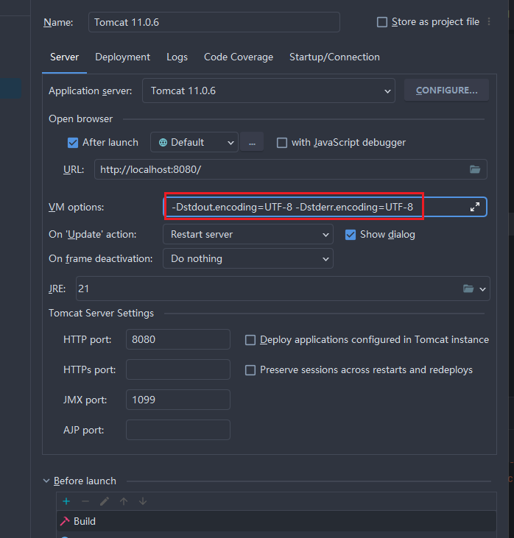Screen dimensions: 514x538
Task: Switch to the Server tab
Action: pyautogui.click(x=64, y=57)
